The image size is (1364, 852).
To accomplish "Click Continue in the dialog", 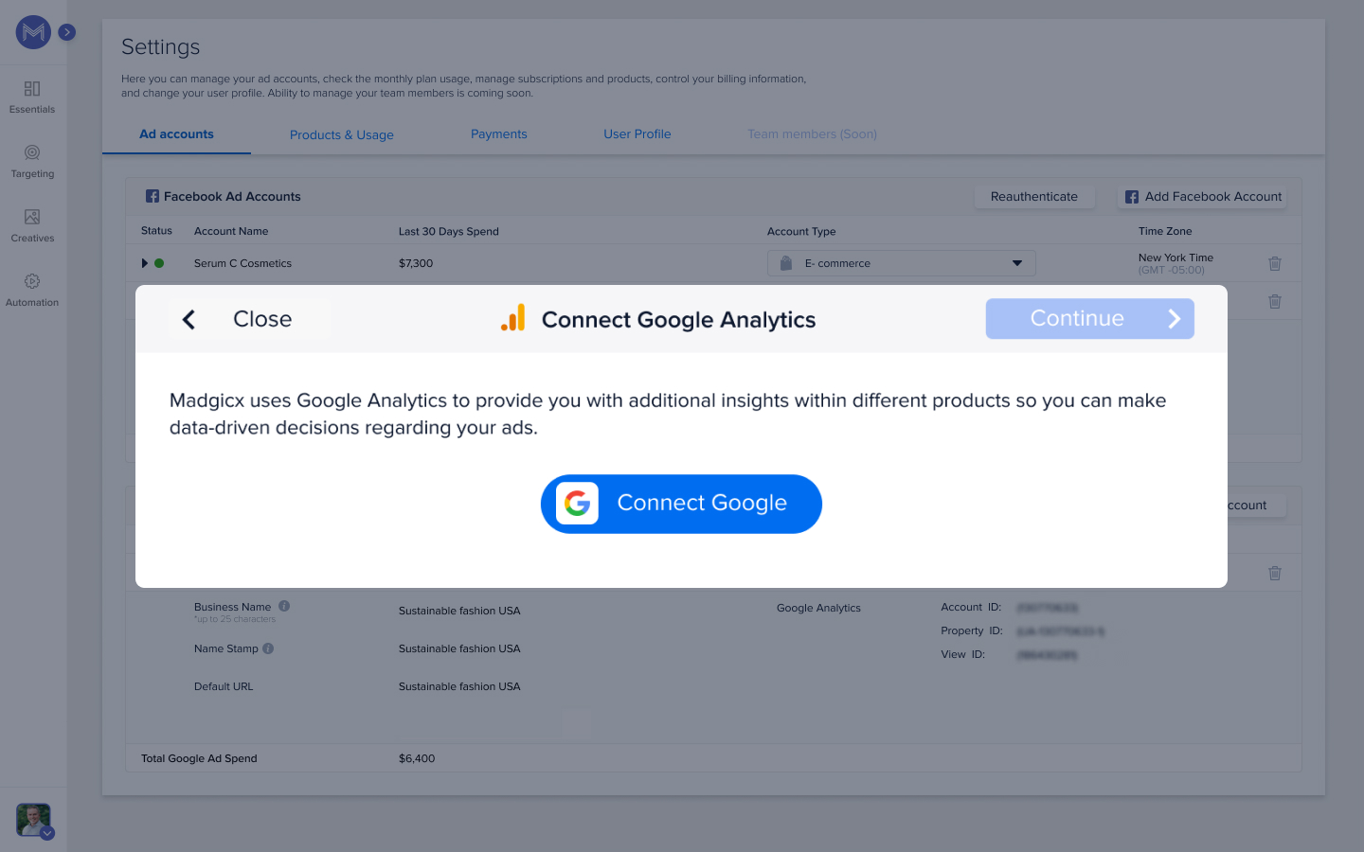I will tap(1090, 319).
